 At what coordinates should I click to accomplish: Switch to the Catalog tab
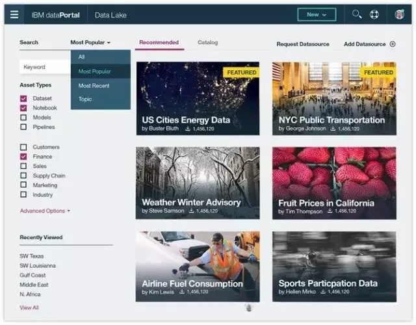click(x=208, y=42)
